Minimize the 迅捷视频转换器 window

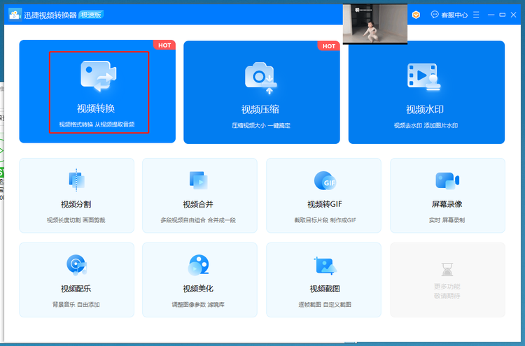pos(491,15)
